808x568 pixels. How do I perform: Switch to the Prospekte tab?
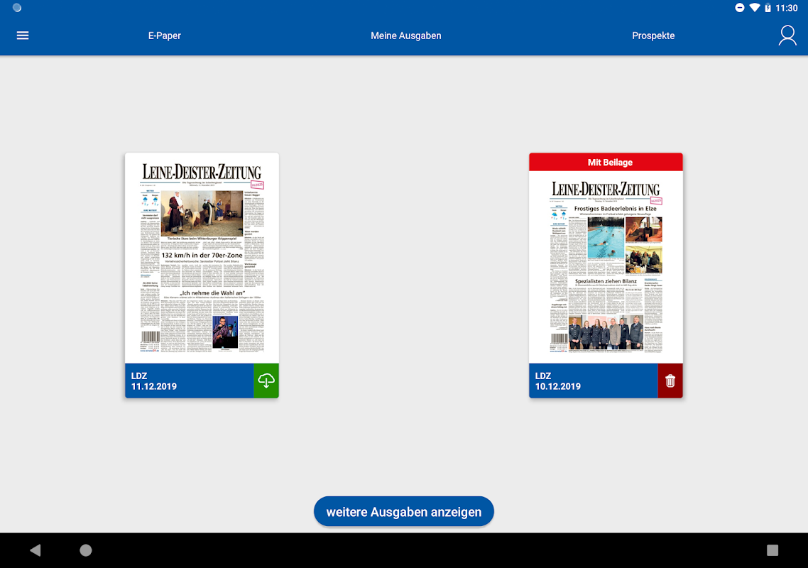[x=653, y=35]
